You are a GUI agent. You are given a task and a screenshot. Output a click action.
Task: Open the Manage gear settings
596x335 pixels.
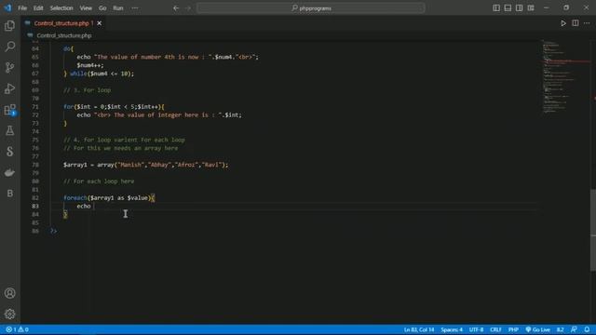(x=10, y=315)
